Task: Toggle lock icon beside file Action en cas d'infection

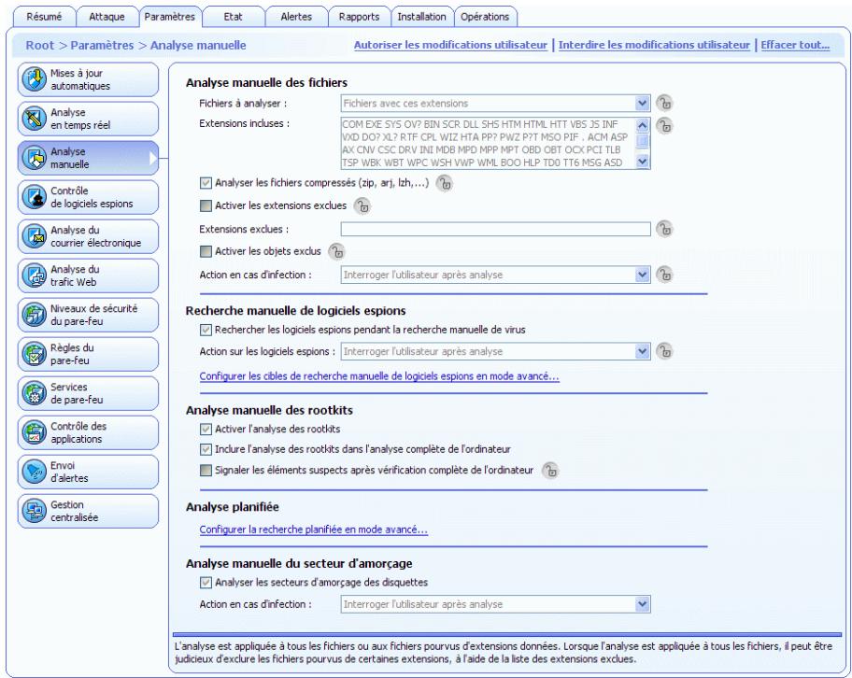Action: click(664, 275)
